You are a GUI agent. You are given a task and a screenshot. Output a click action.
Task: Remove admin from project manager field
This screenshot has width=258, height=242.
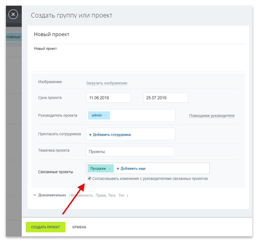(106, 115)
